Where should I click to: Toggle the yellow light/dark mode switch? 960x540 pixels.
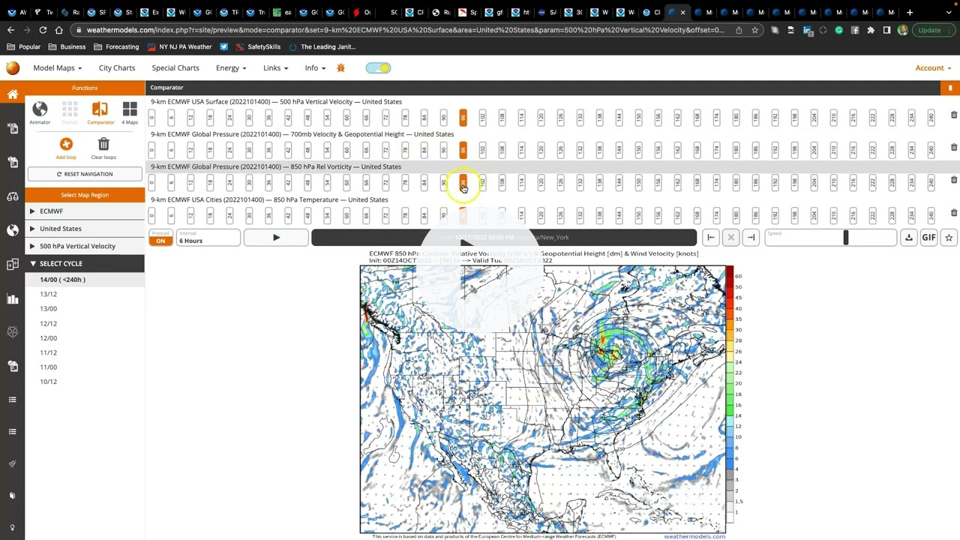tap(378, 68)
